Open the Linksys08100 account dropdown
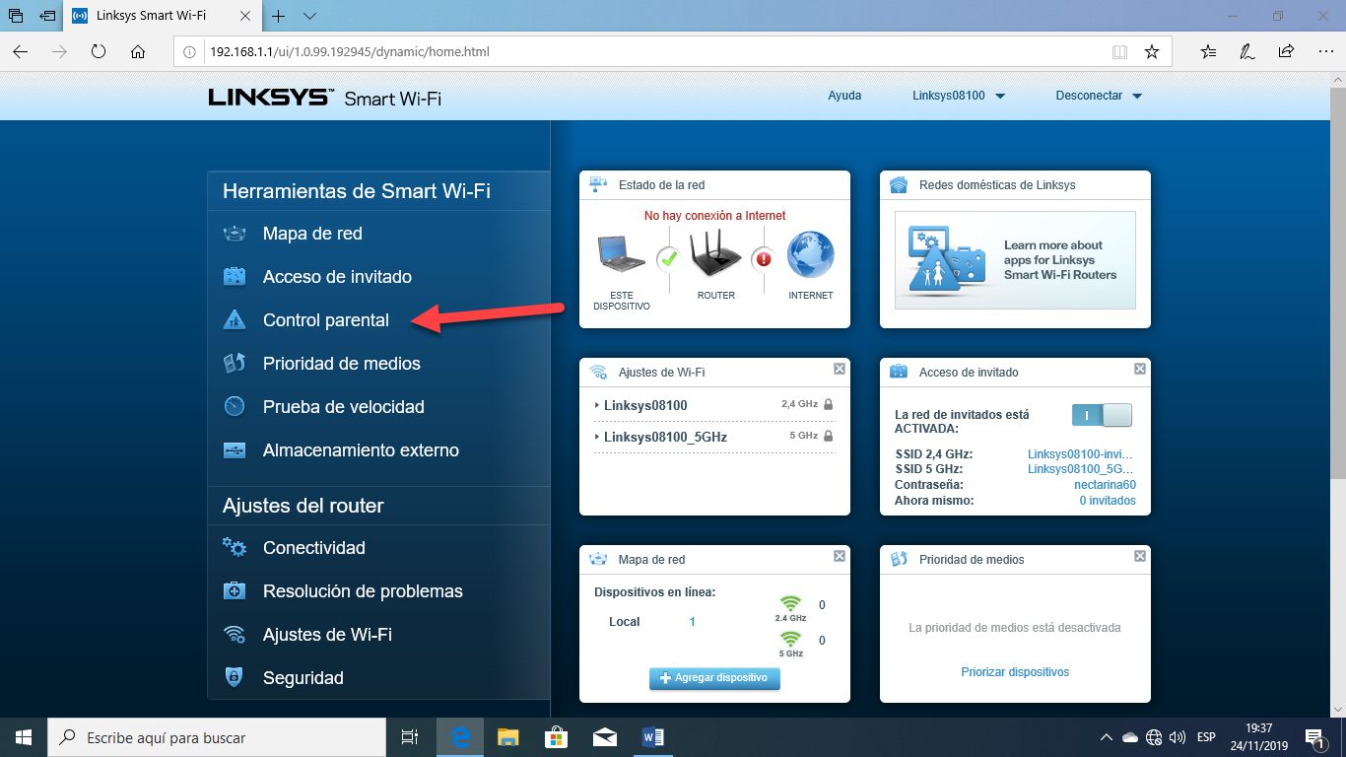1346x757 pixels. [x=958, y=96]
